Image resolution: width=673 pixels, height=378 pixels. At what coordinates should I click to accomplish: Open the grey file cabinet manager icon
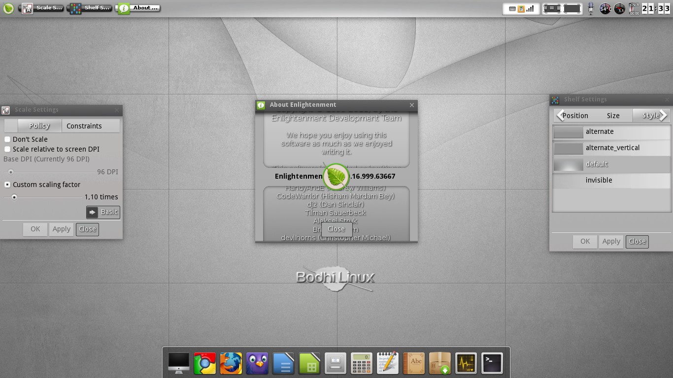coord(336,363)
